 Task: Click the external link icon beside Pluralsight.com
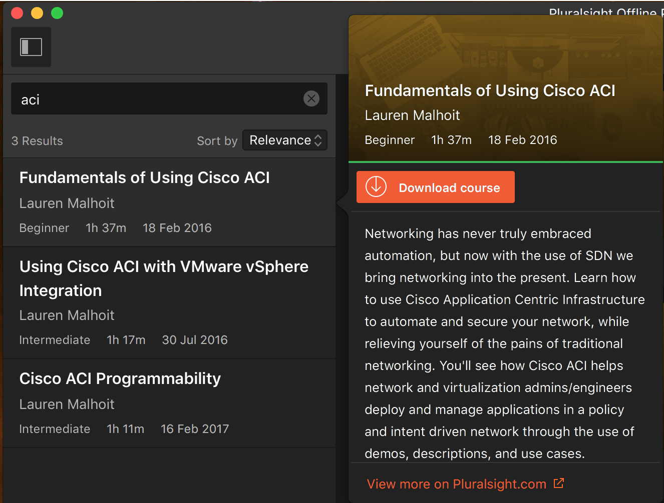coord(559,483)
